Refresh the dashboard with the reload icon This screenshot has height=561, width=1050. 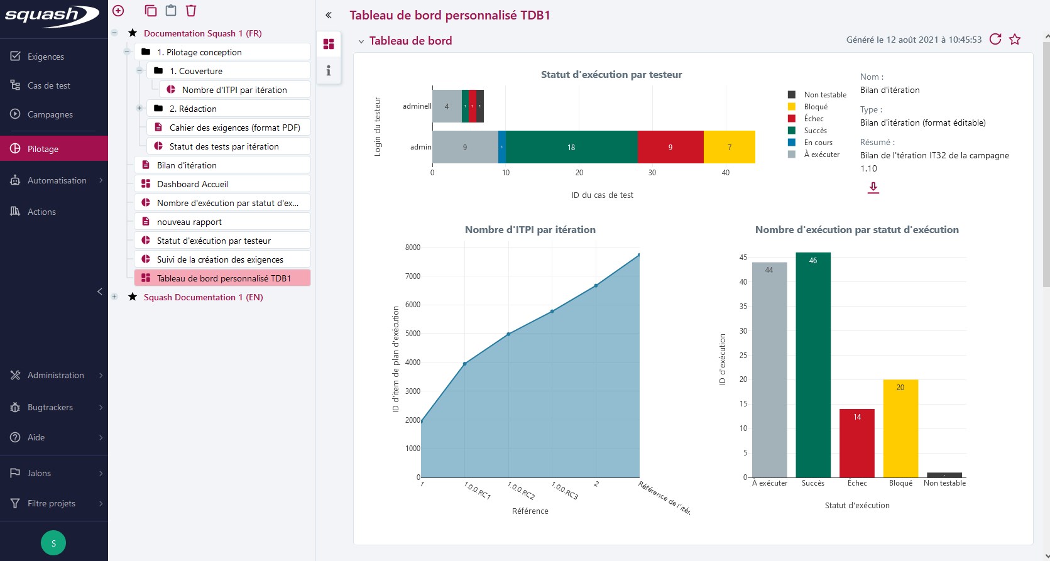click(x=995, y=40)
